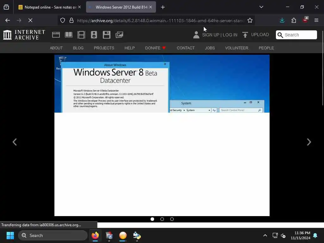324x243 pixels.
Task: Open the Windows Start menu
Action: (10, 235)
